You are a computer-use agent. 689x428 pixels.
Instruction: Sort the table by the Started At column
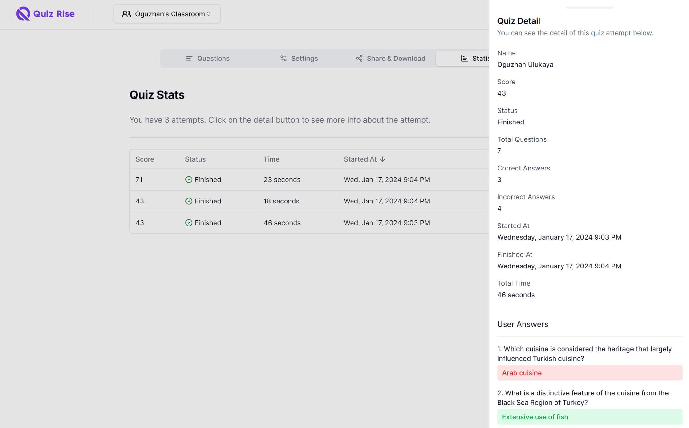point(360,159)
